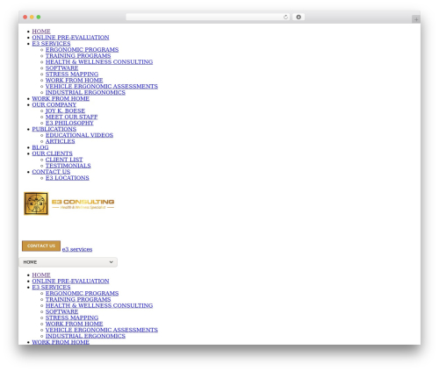Click the E3 Consulting logo image
Viewport: 439px width, 371px height.
click(x=68, y=203)
